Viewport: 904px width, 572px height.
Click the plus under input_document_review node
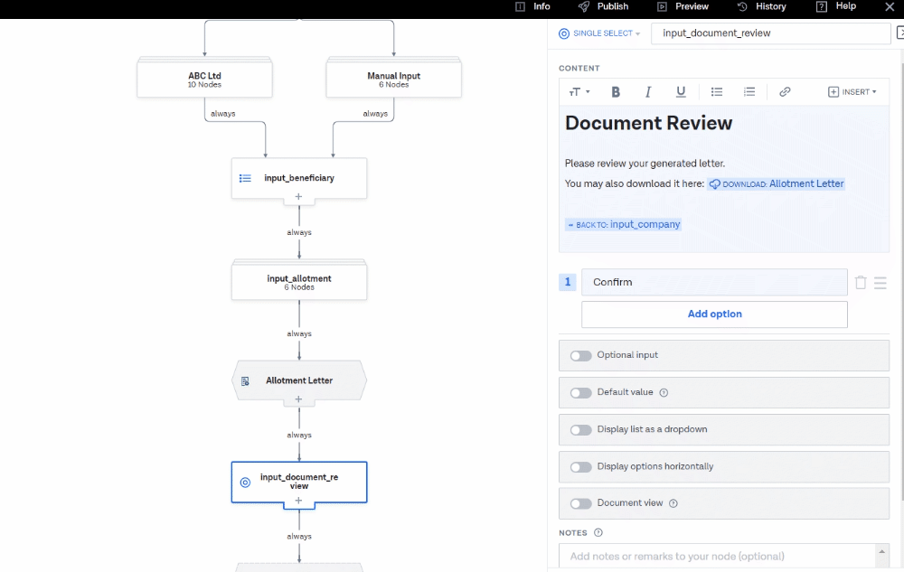[298, 501]
